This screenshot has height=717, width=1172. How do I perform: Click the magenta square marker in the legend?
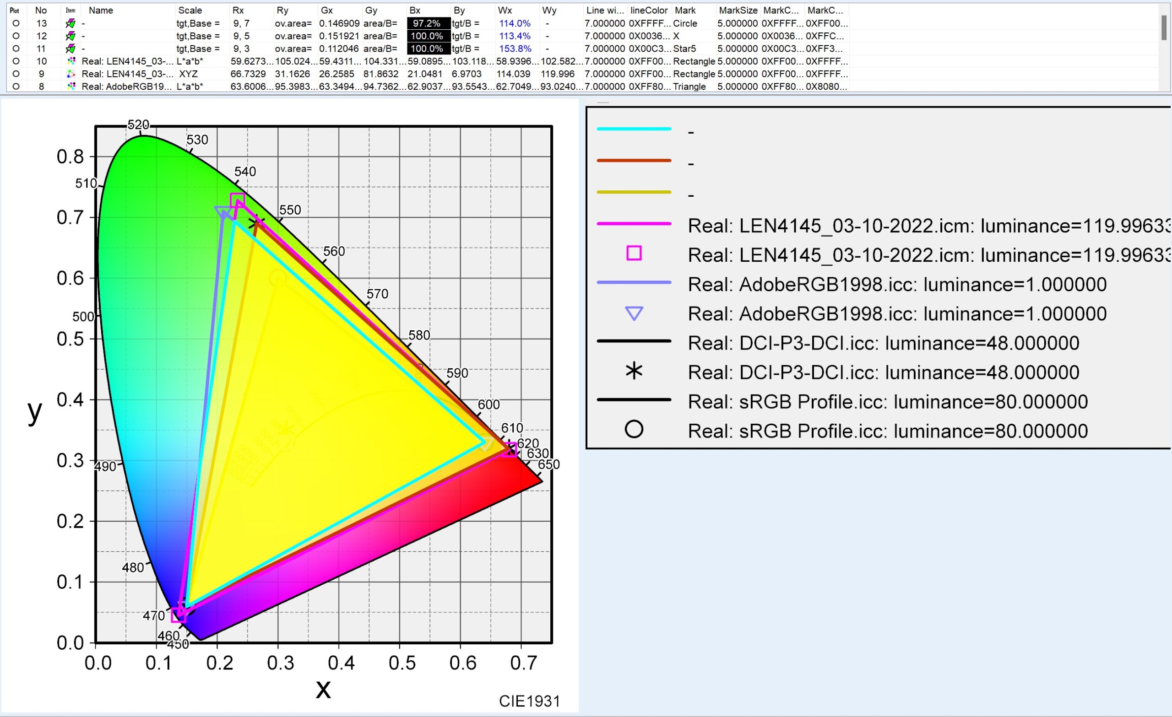tap(634, 253)
